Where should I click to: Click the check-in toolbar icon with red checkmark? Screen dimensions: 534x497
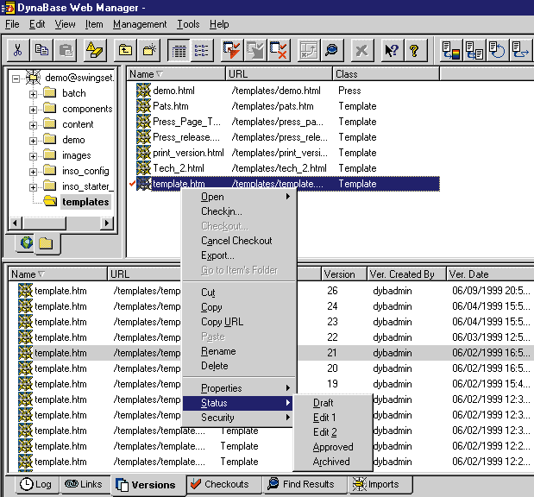(x=231, y=50)
